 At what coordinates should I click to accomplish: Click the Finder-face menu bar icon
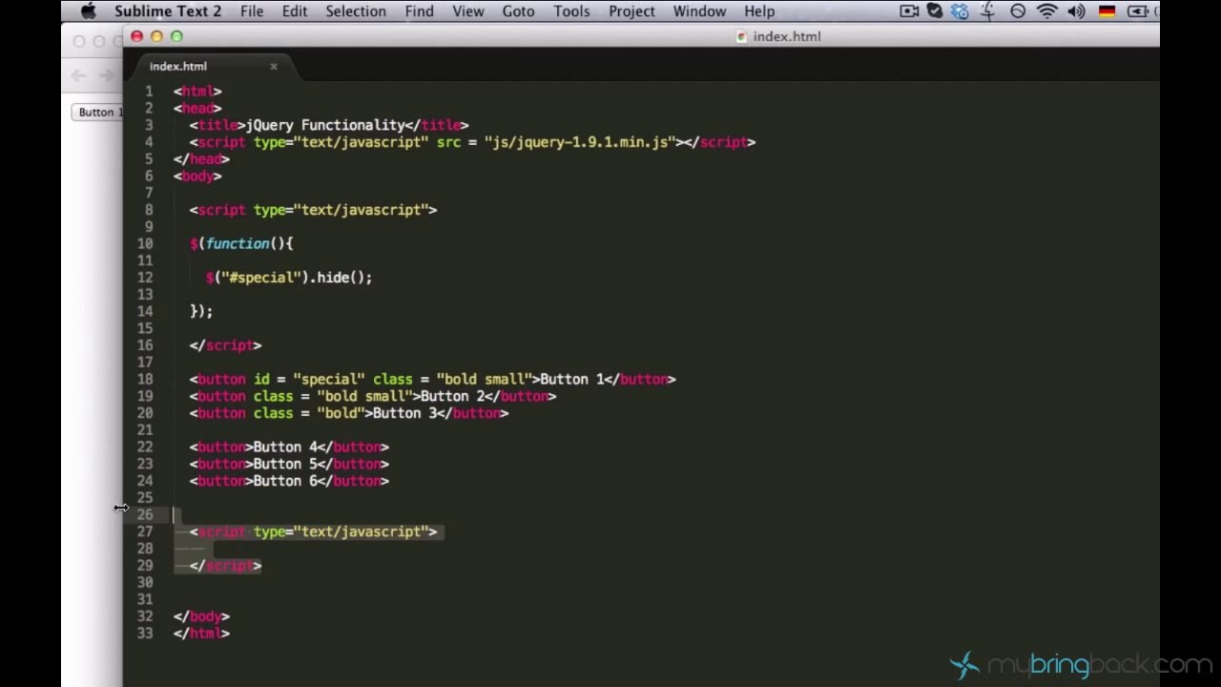pyautogui.click(x=988, y=11)
